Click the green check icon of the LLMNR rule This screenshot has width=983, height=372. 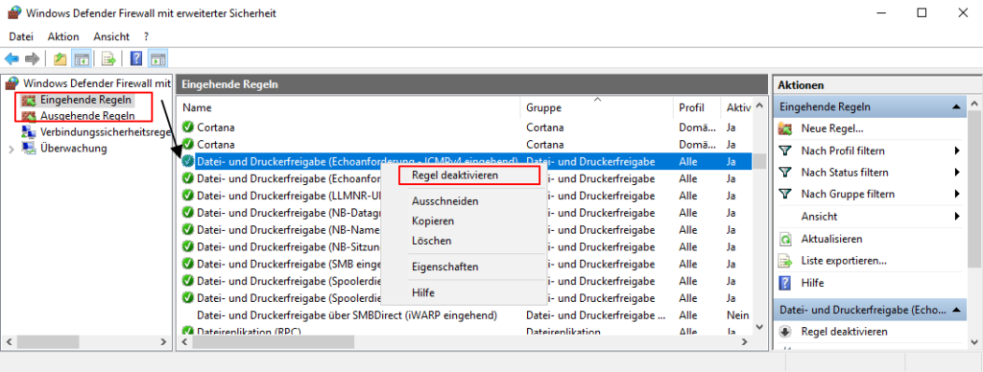187,195
